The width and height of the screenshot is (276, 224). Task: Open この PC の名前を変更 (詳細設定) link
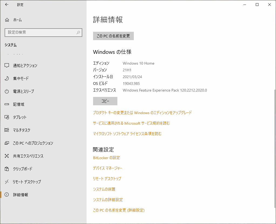pos(119,210)
